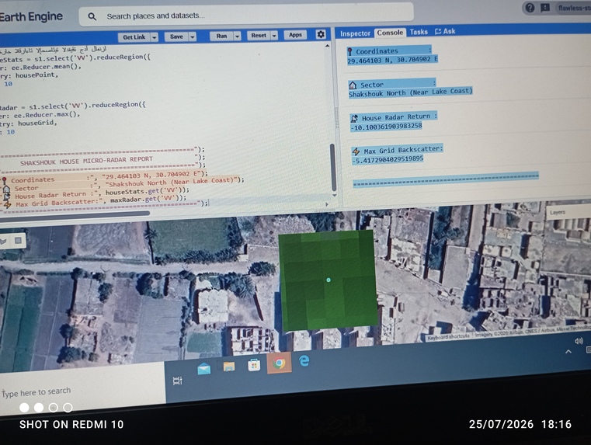Click the Reset button
This screenshot has width=591, height=445.
259,36
